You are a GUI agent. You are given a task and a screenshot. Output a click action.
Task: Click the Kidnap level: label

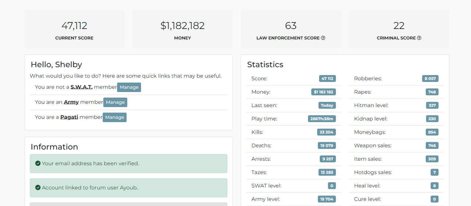point(371,119)
